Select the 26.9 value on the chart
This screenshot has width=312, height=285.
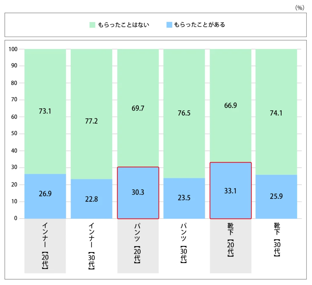[45, 194]
